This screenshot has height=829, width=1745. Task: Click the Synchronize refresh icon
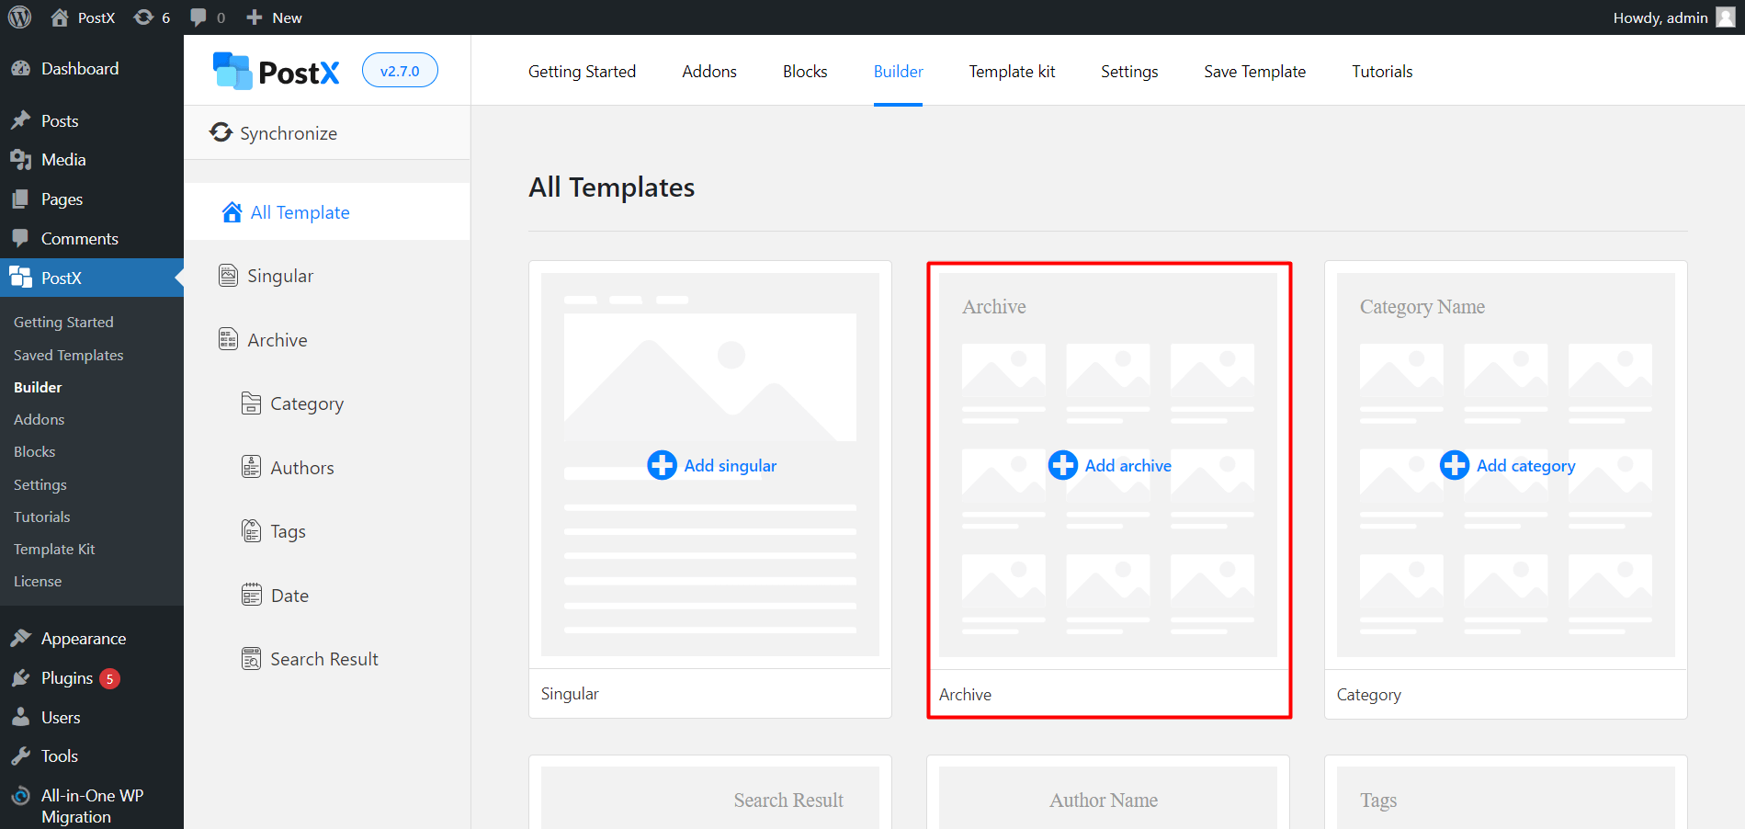[x=221, y=132]
